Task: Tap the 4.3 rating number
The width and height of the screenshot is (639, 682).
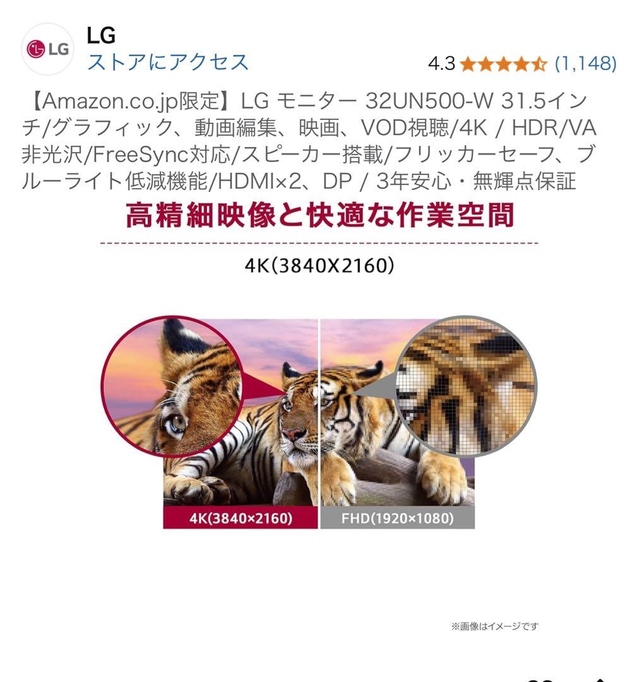Action: pyautogui.click(x=441, y=64)
